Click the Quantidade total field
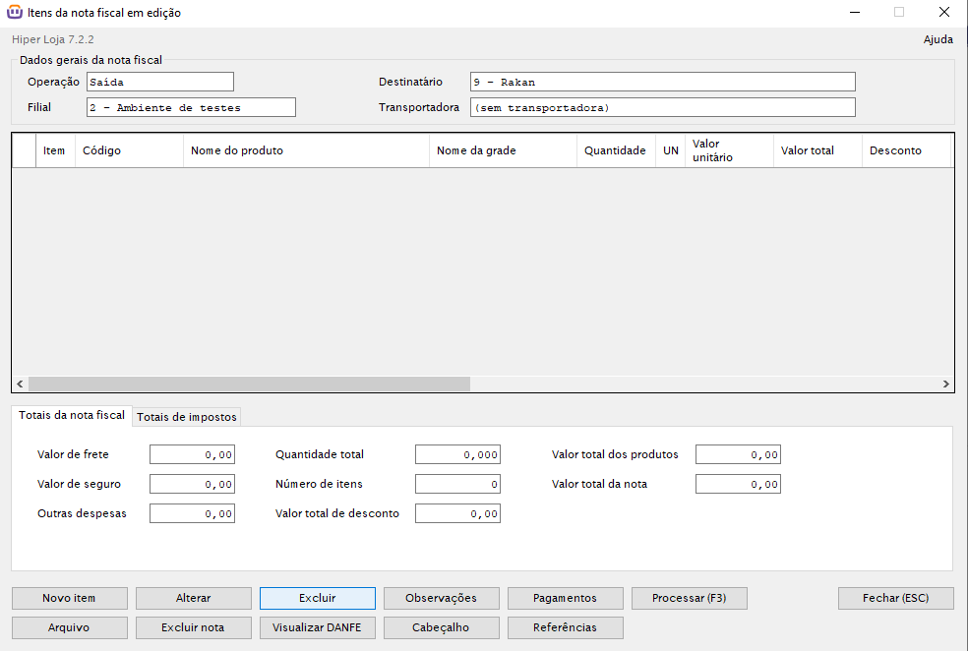The height and width of the screenshot is (651, 968). point(457,454)
